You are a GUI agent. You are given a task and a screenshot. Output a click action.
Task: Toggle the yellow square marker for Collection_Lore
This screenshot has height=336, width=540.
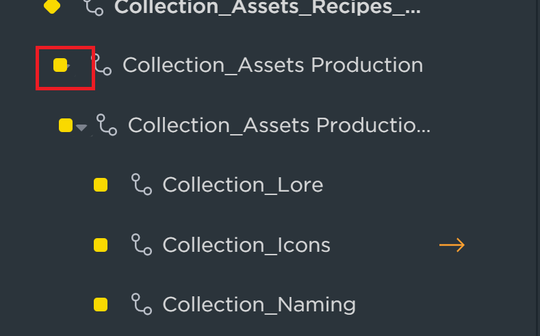click(x=101, y=185)
